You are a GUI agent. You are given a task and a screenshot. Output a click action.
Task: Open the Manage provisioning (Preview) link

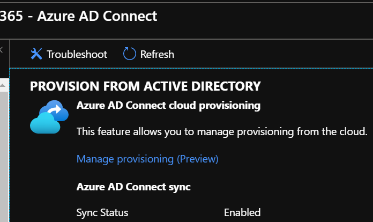pos(147,159)
